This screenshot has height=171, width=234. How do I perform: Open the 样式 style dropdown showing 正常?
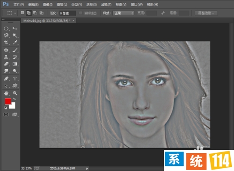pyautogui.click(x=124, y=13)
